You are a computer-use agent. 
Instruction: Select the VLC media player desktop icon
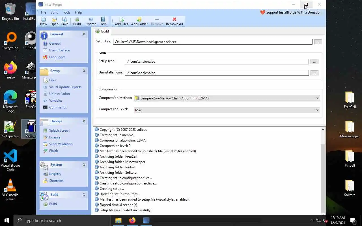10,190
